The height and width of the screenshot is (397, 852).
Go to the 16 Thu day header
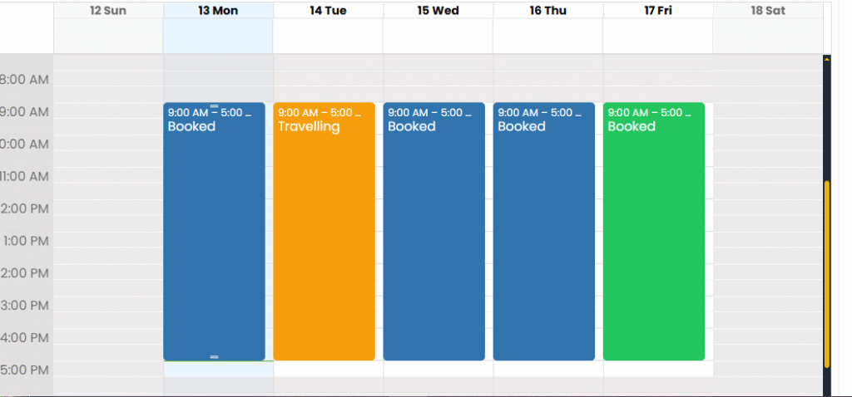(547, 11)
